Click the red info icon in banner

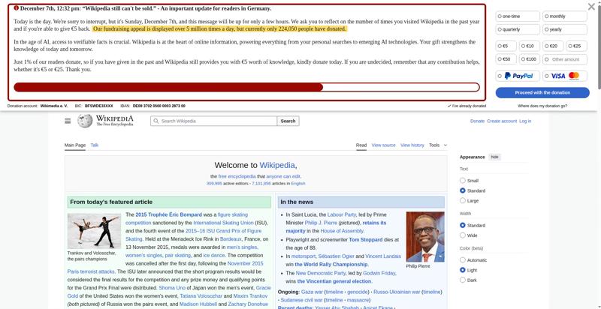click(x=17, y=8)
